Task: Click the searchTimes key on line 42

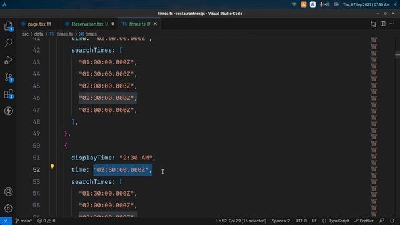Action: [92, 50]
